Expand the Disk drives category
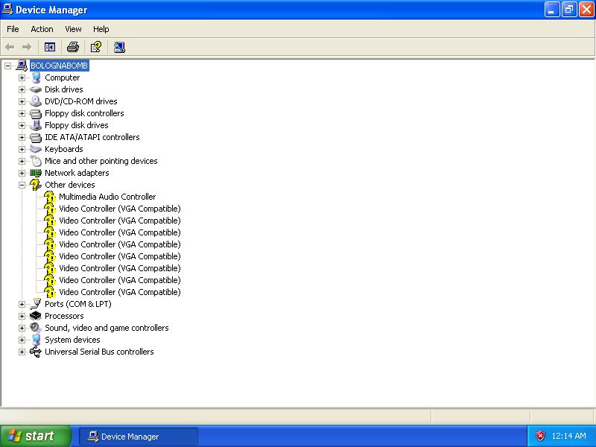 [22, 89]
